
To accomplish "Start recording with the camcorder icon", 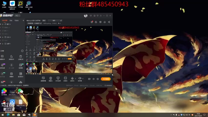I will [89, 79].
